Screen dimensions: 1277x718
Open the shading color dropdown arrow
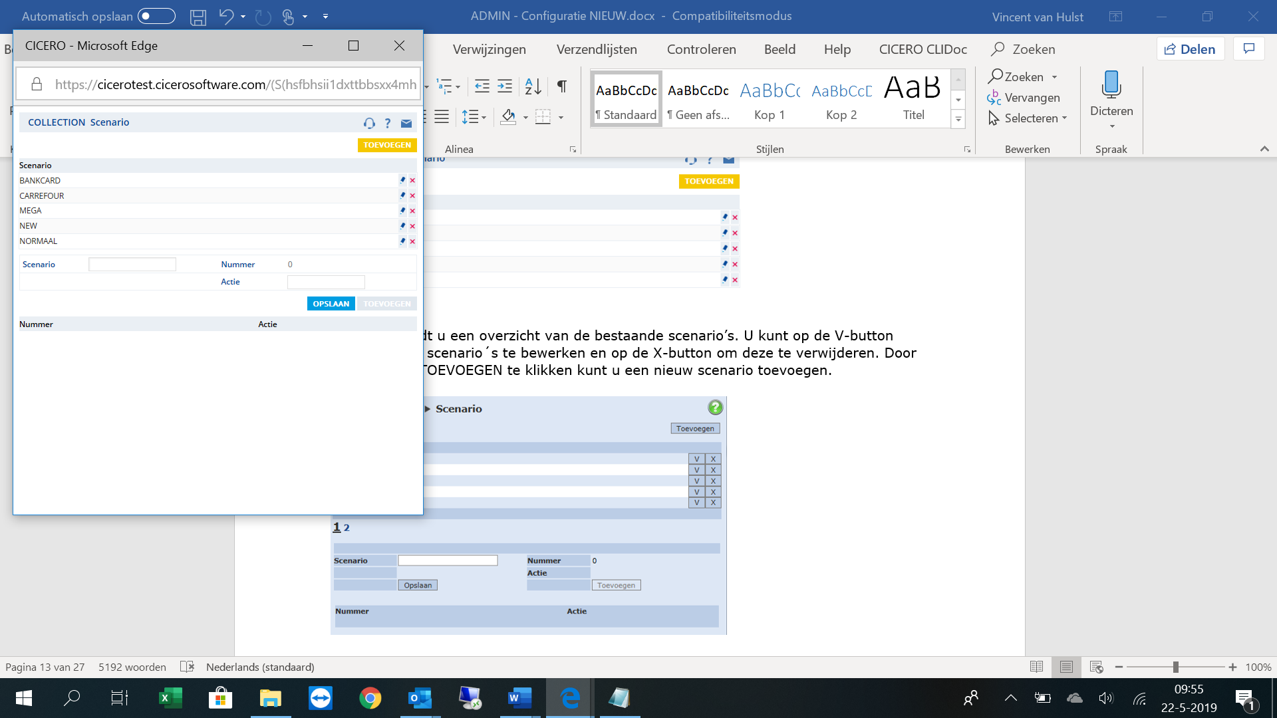[525, 118]
